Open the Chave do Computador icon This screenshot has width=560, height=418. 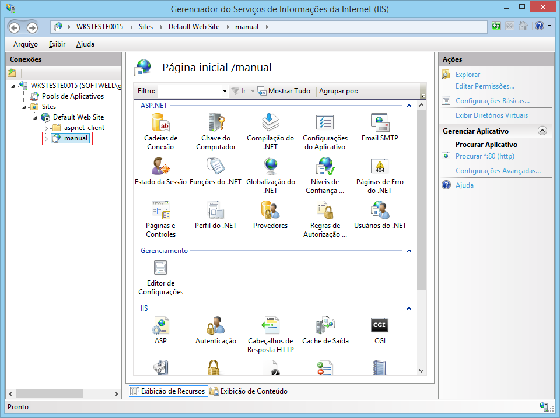click(216, 123)
